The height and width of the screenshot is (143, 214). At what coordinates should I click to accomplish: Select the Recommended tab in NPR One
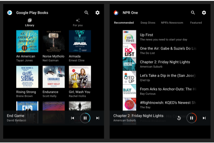click(124, 23)
